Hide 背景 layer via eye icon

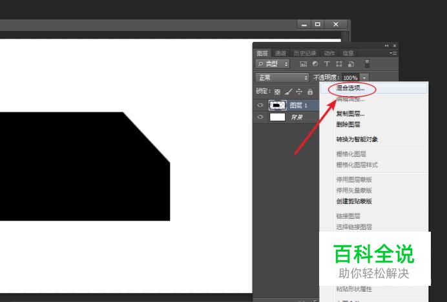click(x=260, y=117)
